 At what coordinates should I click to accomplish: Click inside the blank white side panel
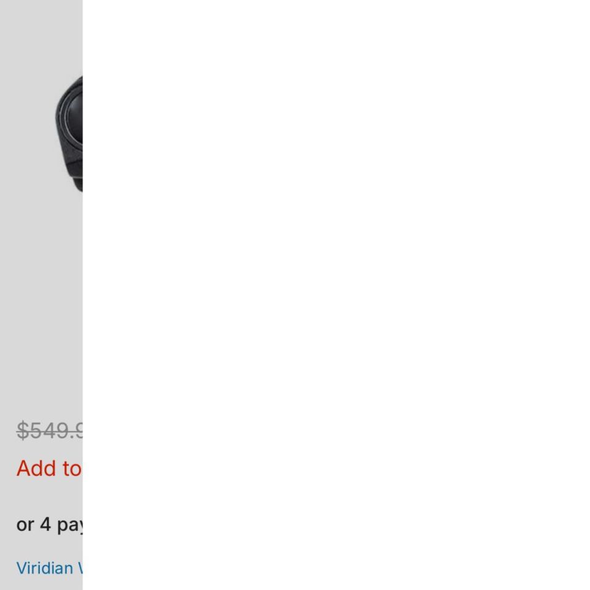(x=336, y=295)
